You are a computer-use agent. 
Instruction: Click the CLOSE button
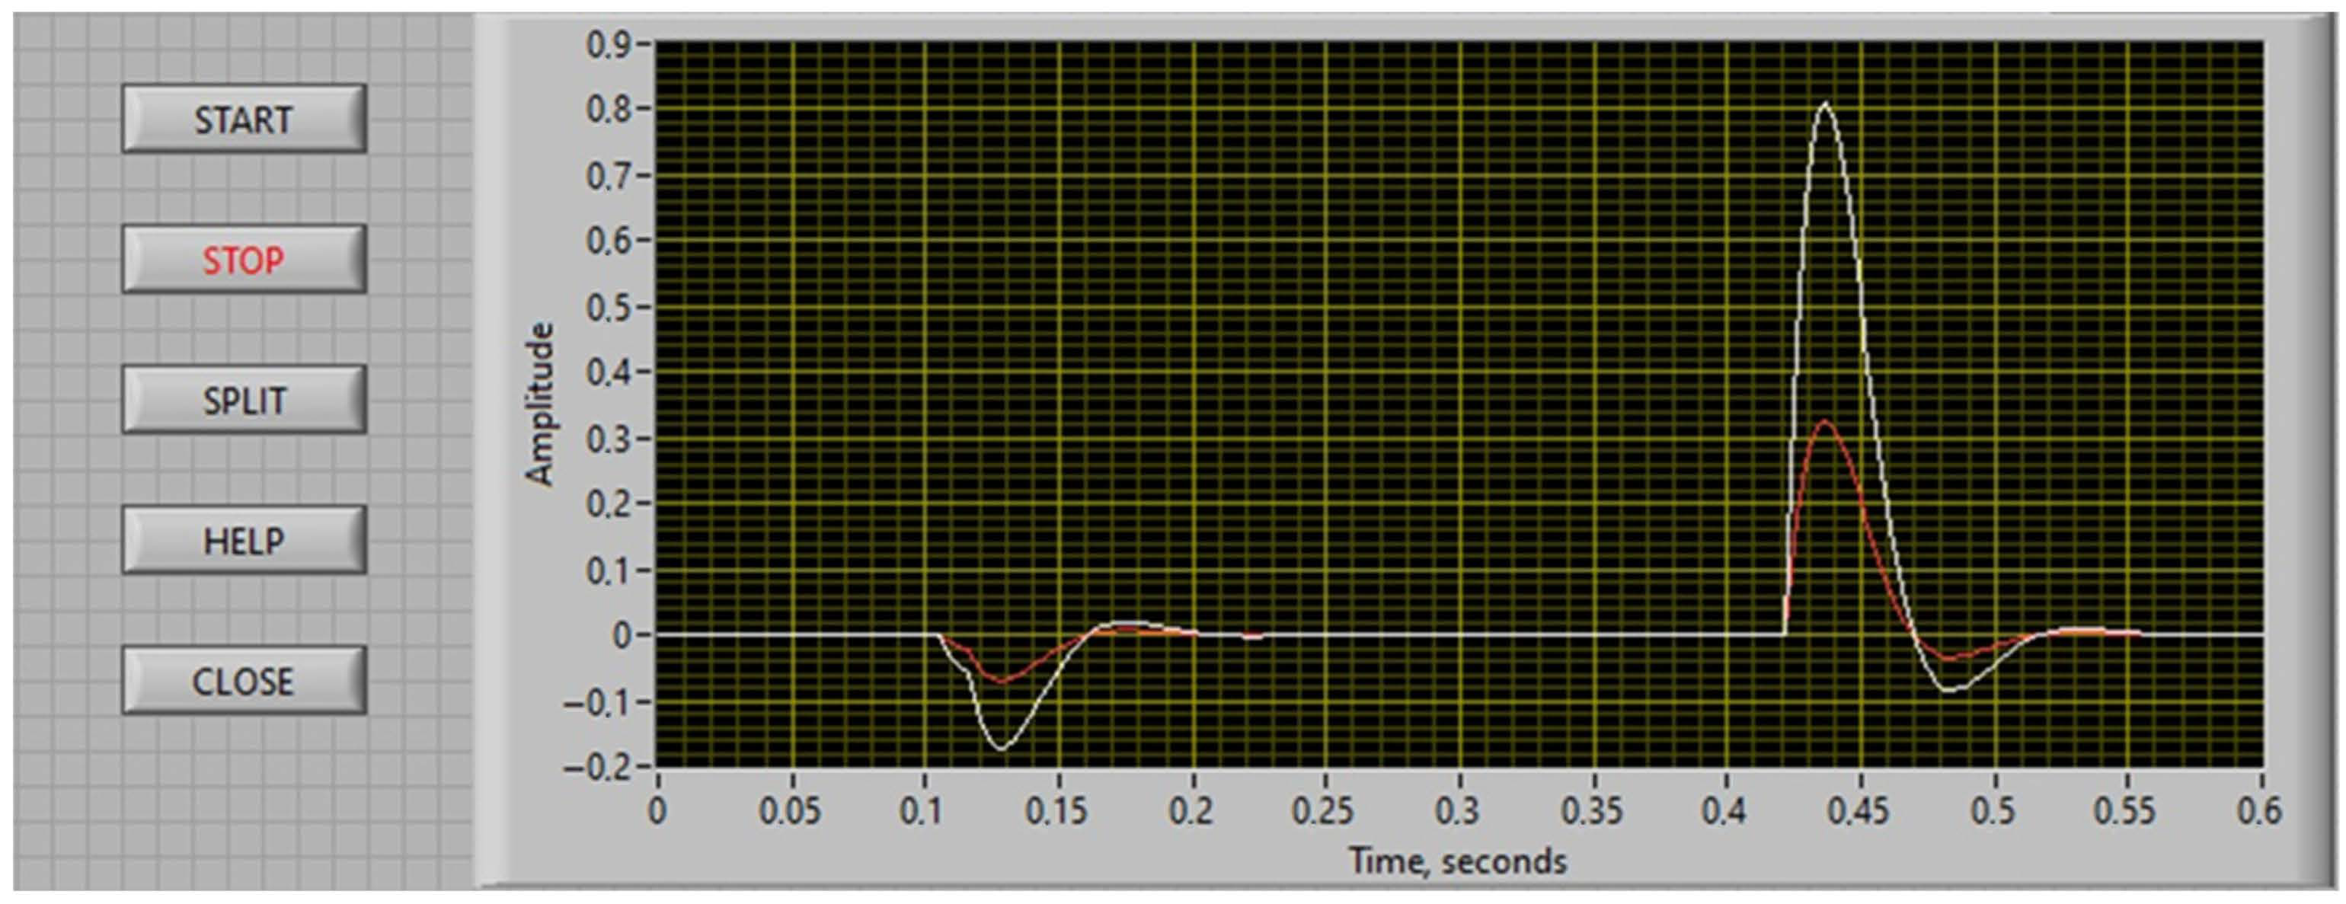tap(244, 681)
